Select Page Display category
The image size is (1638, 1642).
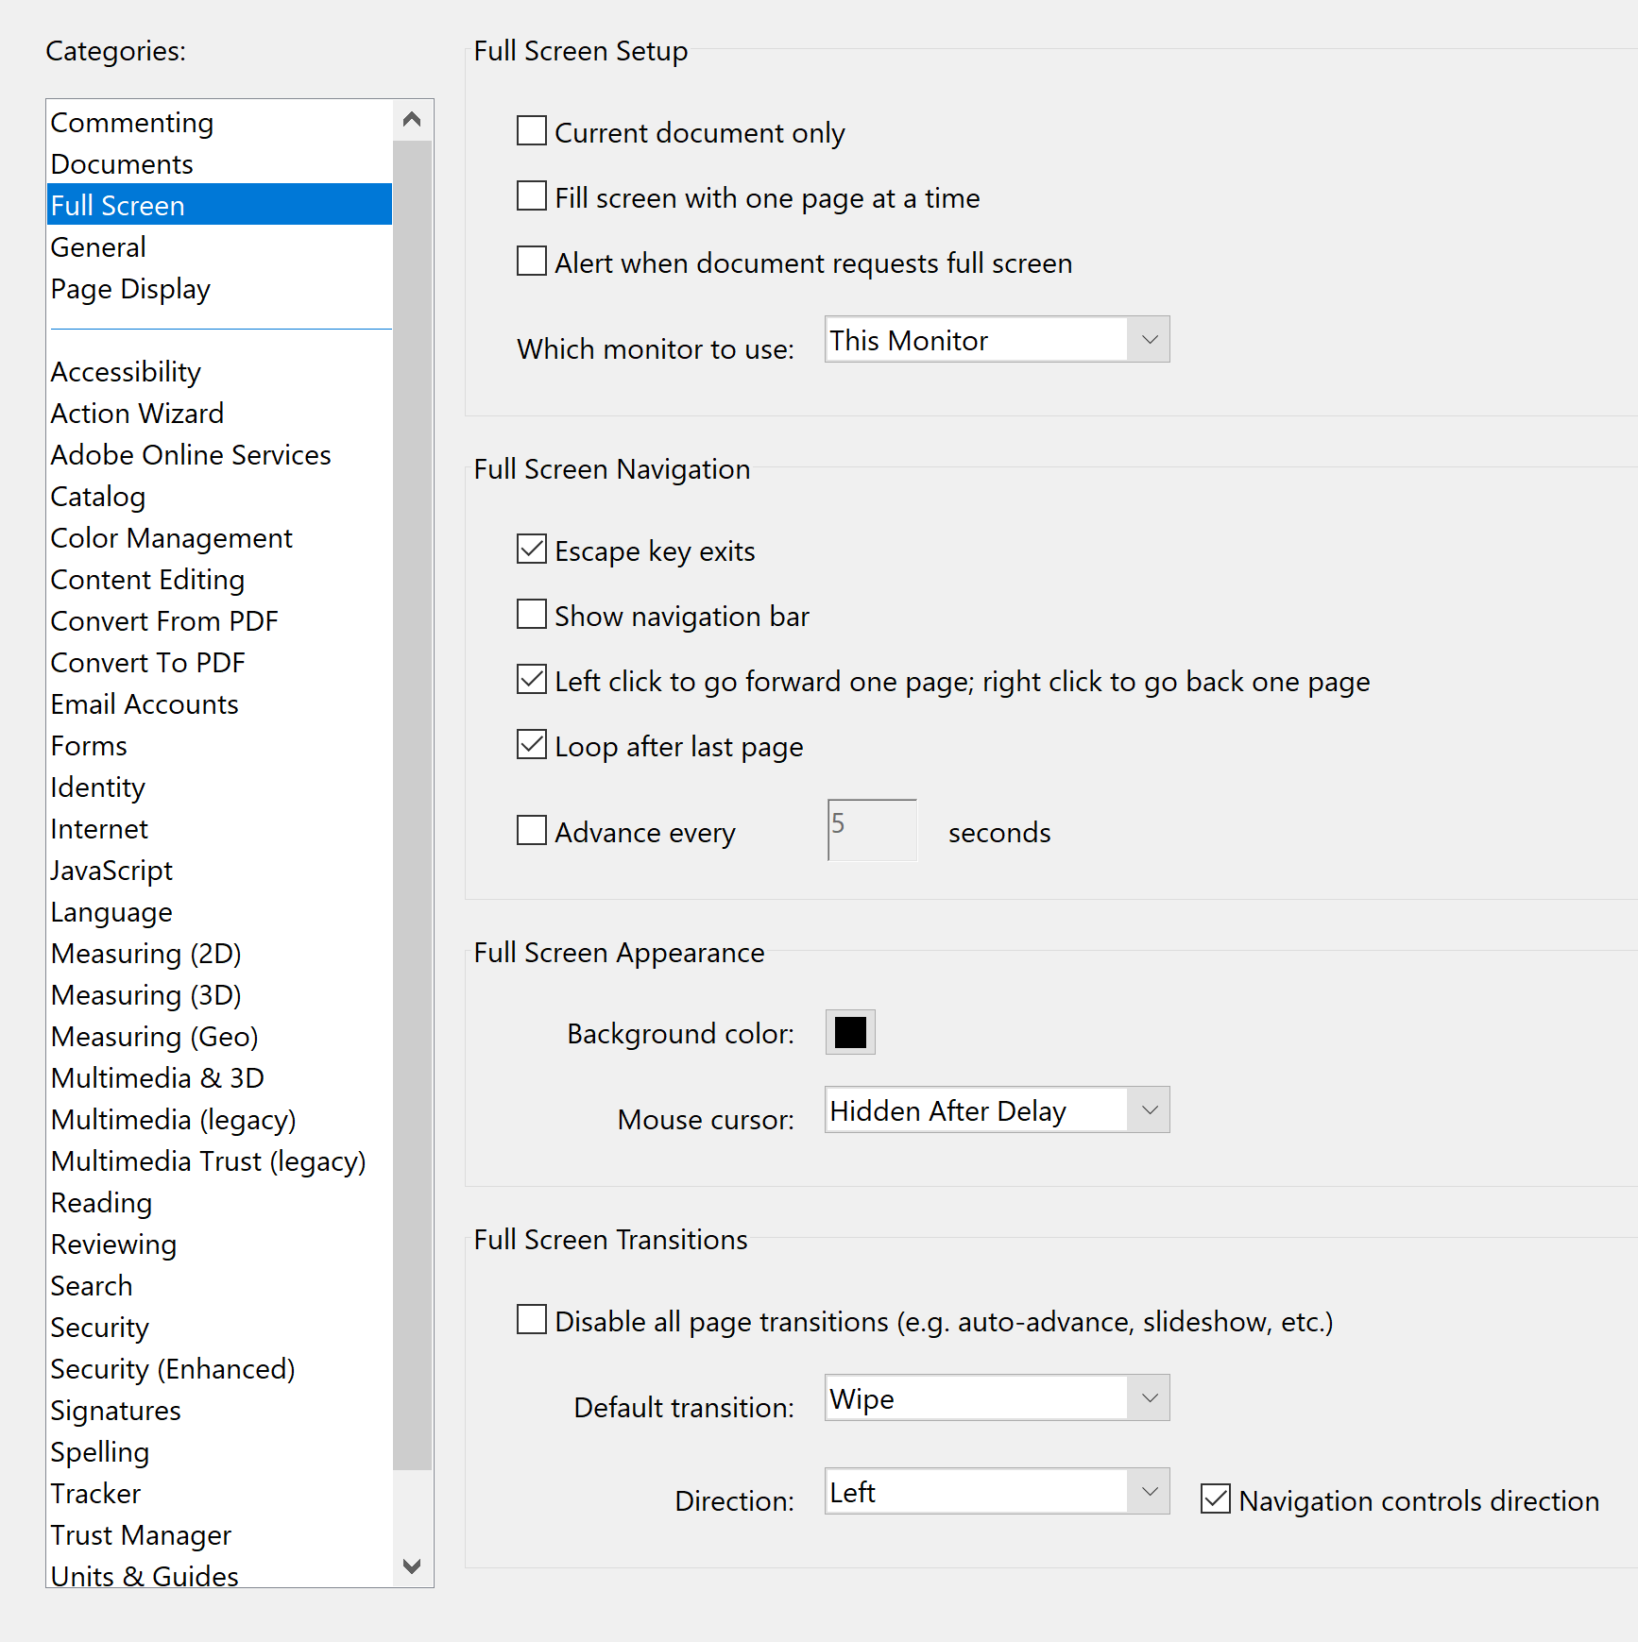click(x=219, y=289)
